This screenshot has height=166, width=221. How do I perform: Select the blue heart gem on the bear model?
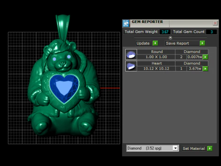pos(64,89)
